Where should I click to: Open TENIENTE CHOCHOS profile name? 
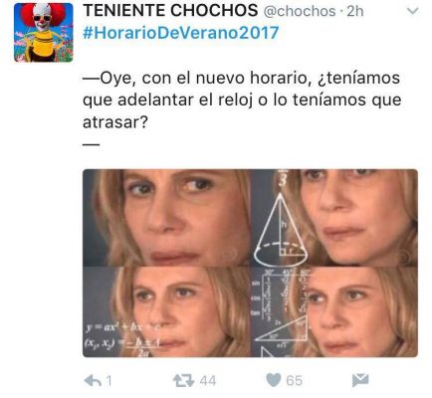pyautogui.click(x=170, y=11)
